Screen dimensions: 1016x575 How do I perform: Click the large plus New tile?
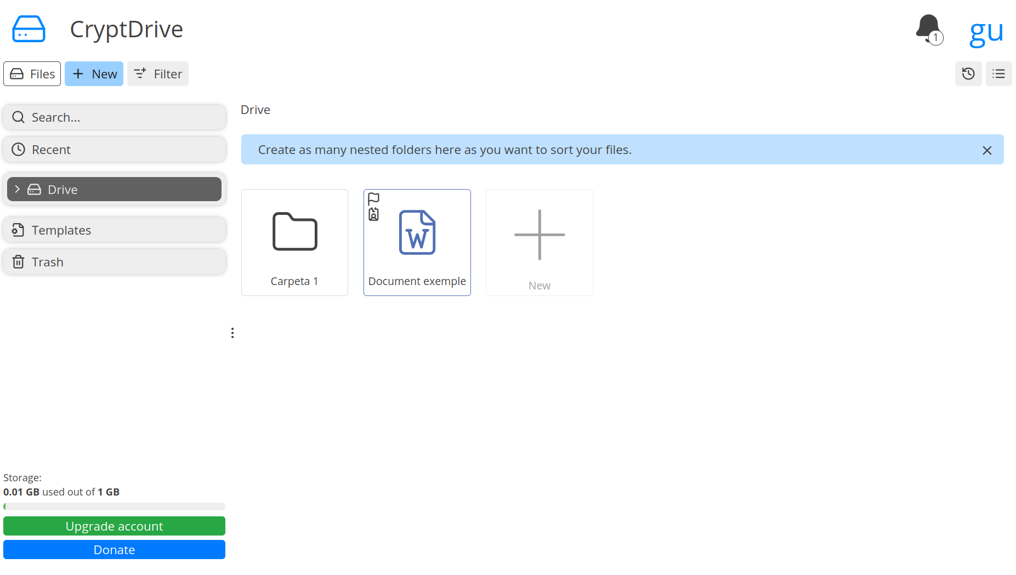point(539,242)
